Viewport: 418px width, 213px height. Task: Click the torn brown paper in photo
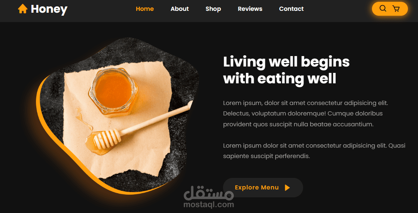click(x=117, y=120)
